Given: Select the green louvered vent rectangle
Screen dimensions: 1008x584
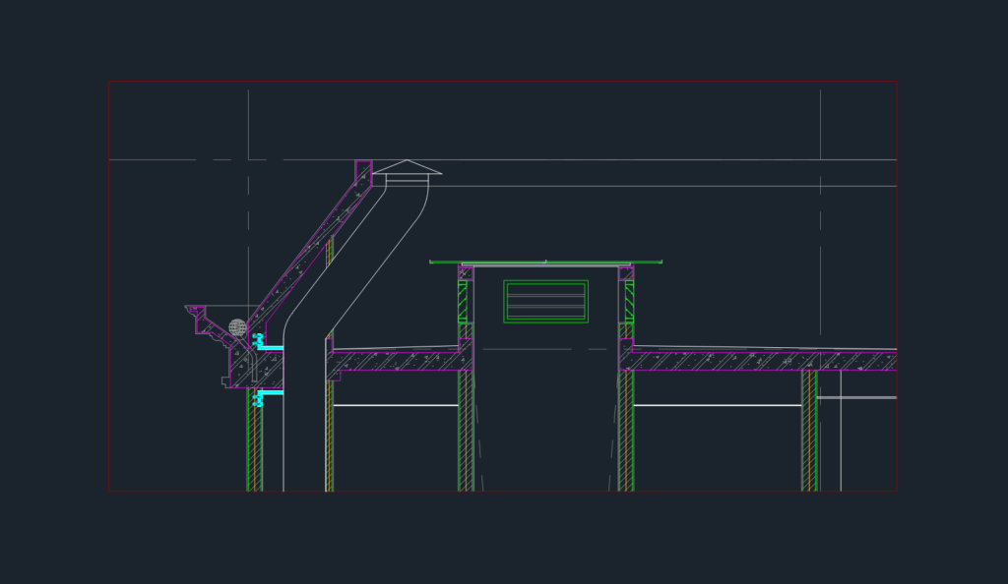Looking at the screenshot, I should pos(545,302).
